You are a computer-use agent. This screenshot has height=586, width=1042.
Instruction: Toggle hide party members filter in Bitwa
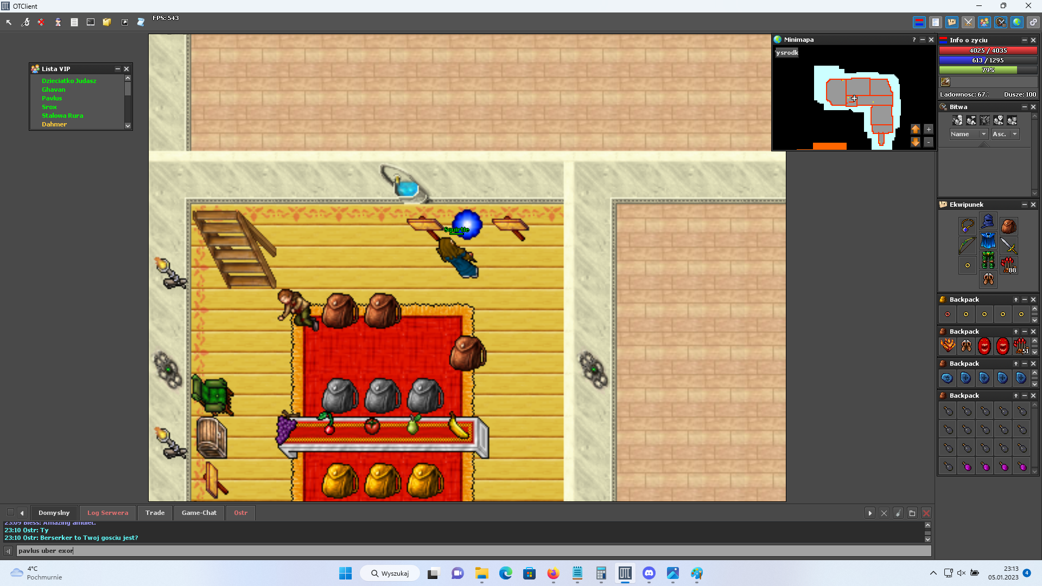[x=1012, y=120]
